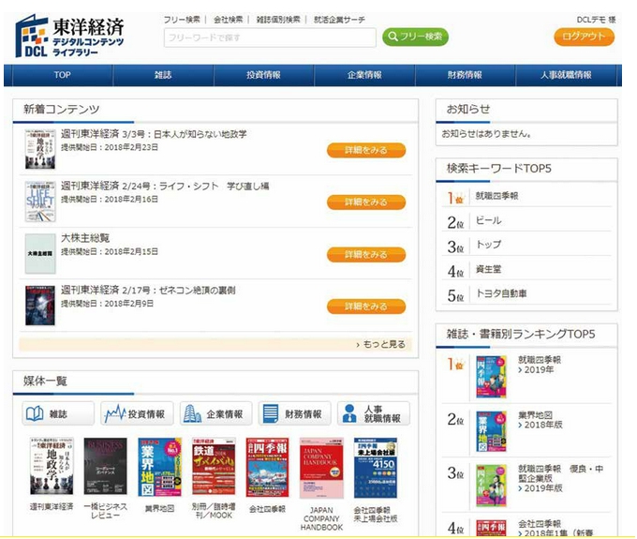Select the 企業情報 navigation tab
The width and height of the screenshot is (637, 539).
364,75
